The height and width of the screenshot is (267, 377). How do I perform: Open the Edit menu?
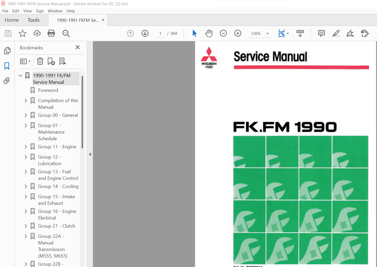(16, 11)
